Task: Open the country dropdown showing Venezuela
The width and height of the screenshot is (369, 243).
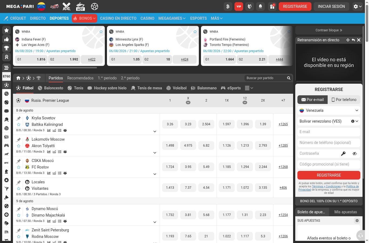Action: tap(329, 110)
